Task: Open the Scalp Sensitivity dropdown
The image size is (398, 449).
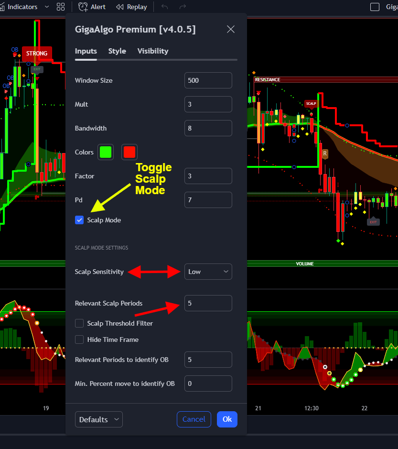Action: point(208,272)
